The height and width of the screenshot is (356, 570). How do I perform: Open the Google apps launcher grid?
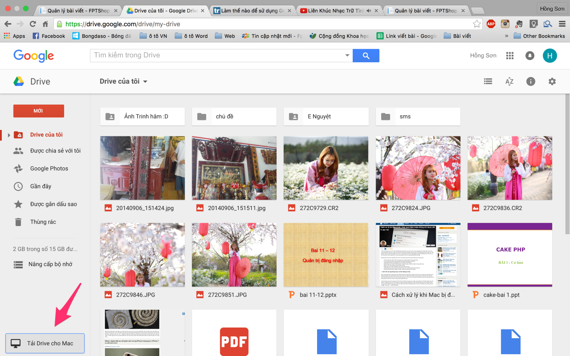[x=510, y=56]
